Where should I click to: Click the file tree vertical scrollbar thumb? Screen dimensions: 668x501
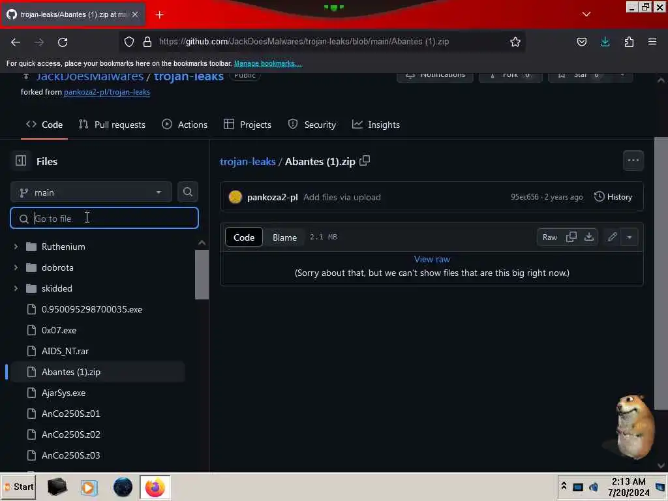(202, 275)
